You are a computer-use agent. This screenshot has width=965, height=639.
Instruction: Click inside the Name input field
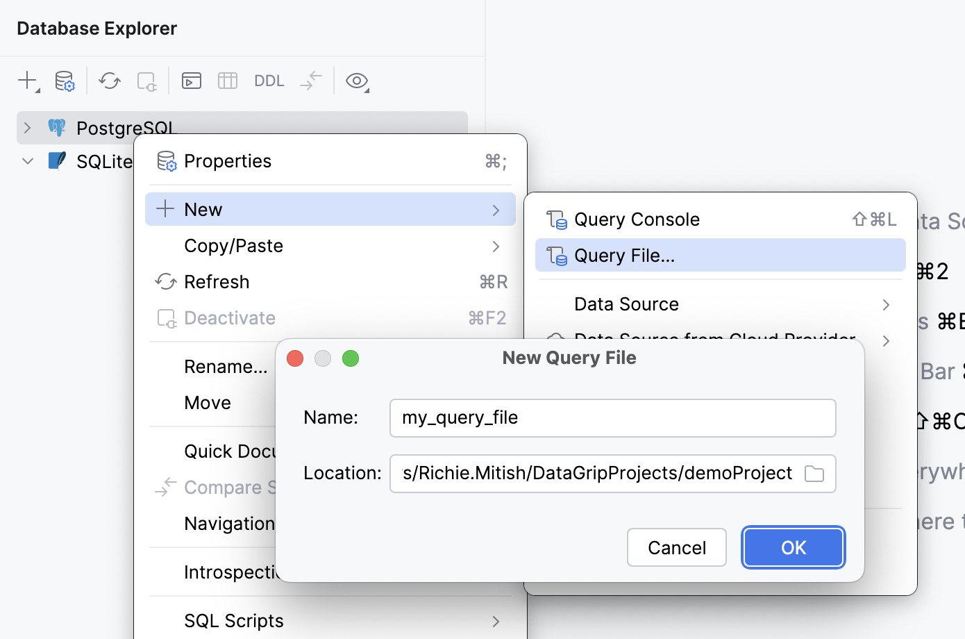[x=612, y=417]
